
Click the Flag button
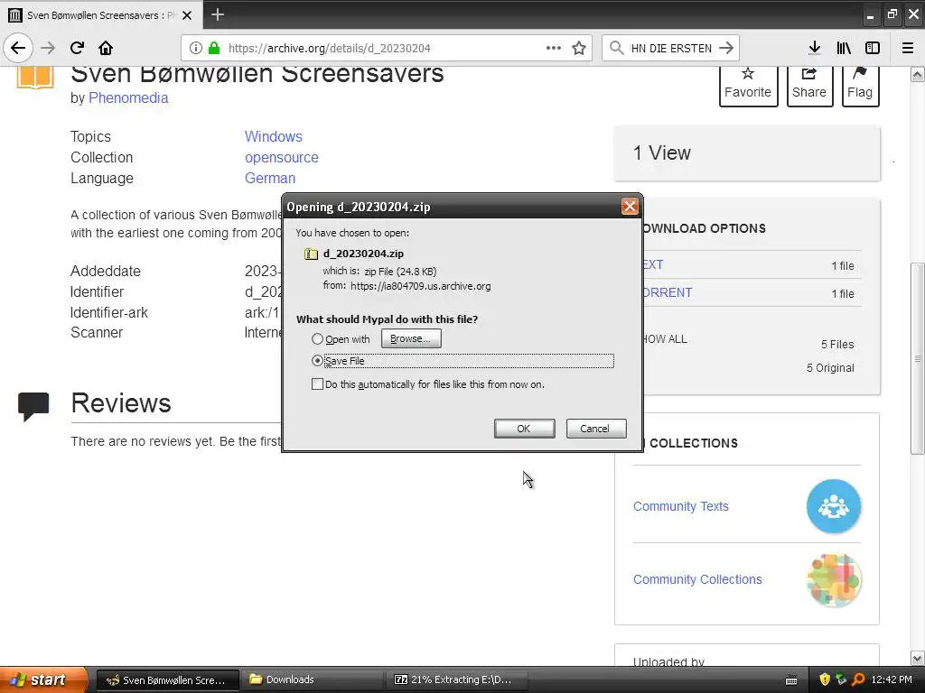click(860, 86)
